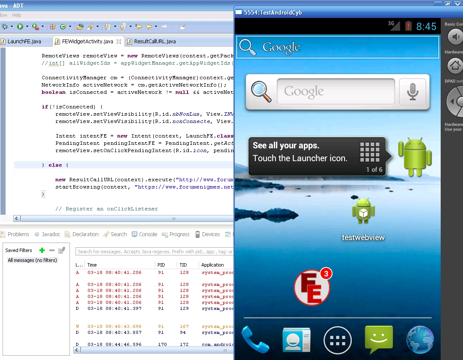Open the Devices view tab
The image size is (463, 360).
pyautogui.click(x=208, y=234)
